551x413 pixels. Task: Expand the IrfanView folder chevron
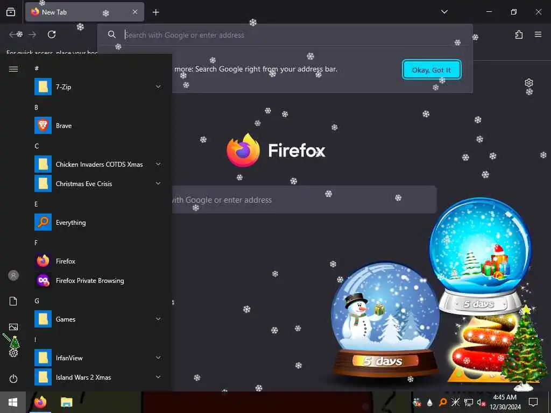[x=158, y=358]
